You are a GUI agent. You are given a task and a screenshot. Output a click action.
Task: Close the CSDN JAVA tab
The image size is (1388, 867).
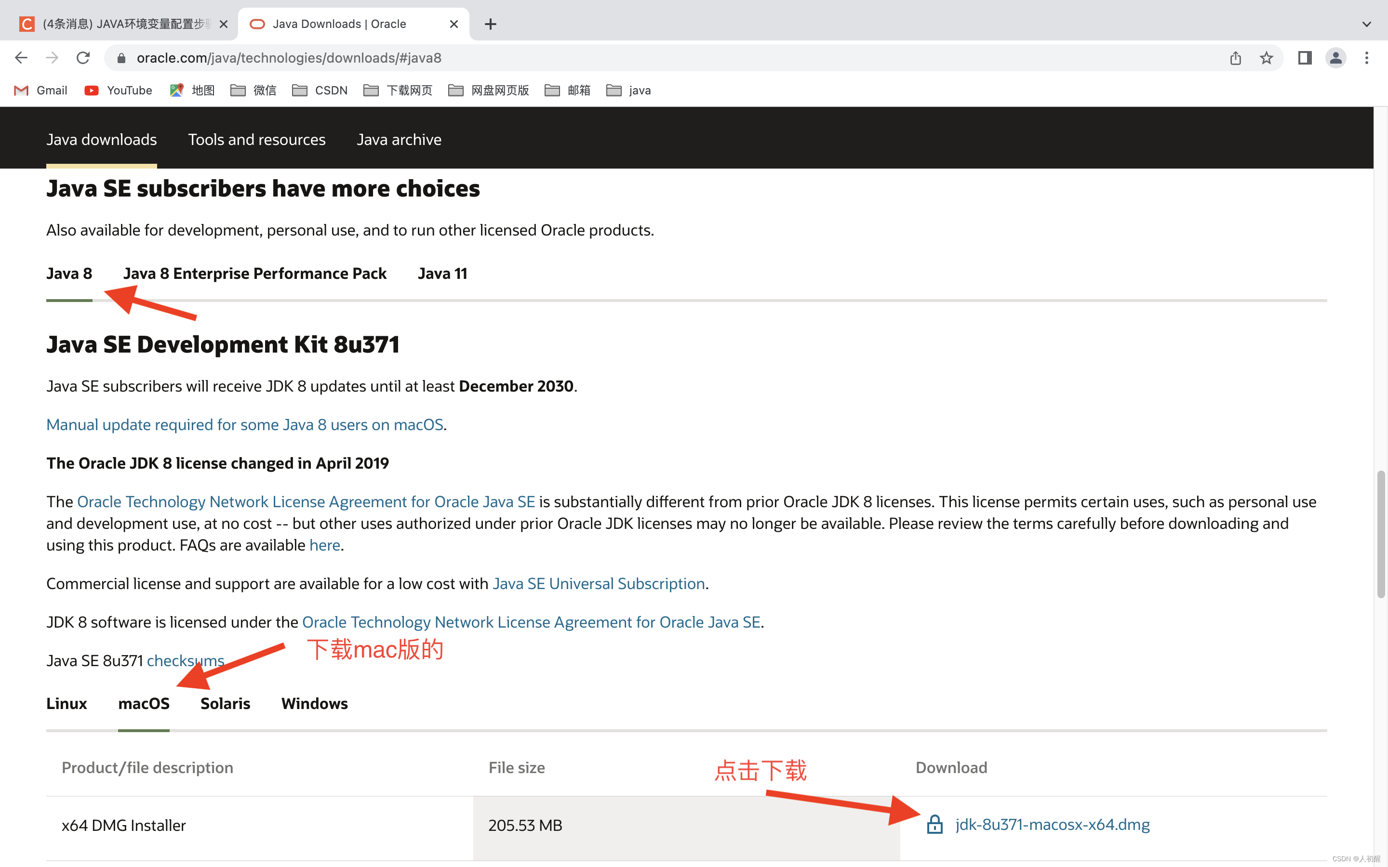[x=224, y=24]
